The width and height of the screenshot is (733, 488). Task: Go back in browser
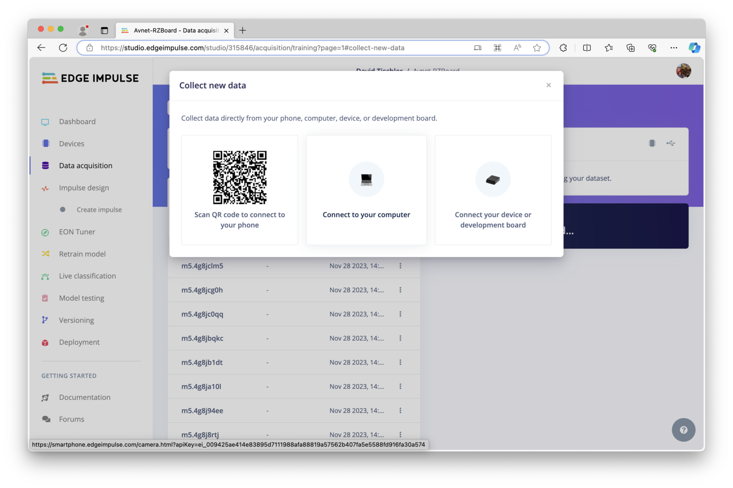41,48
